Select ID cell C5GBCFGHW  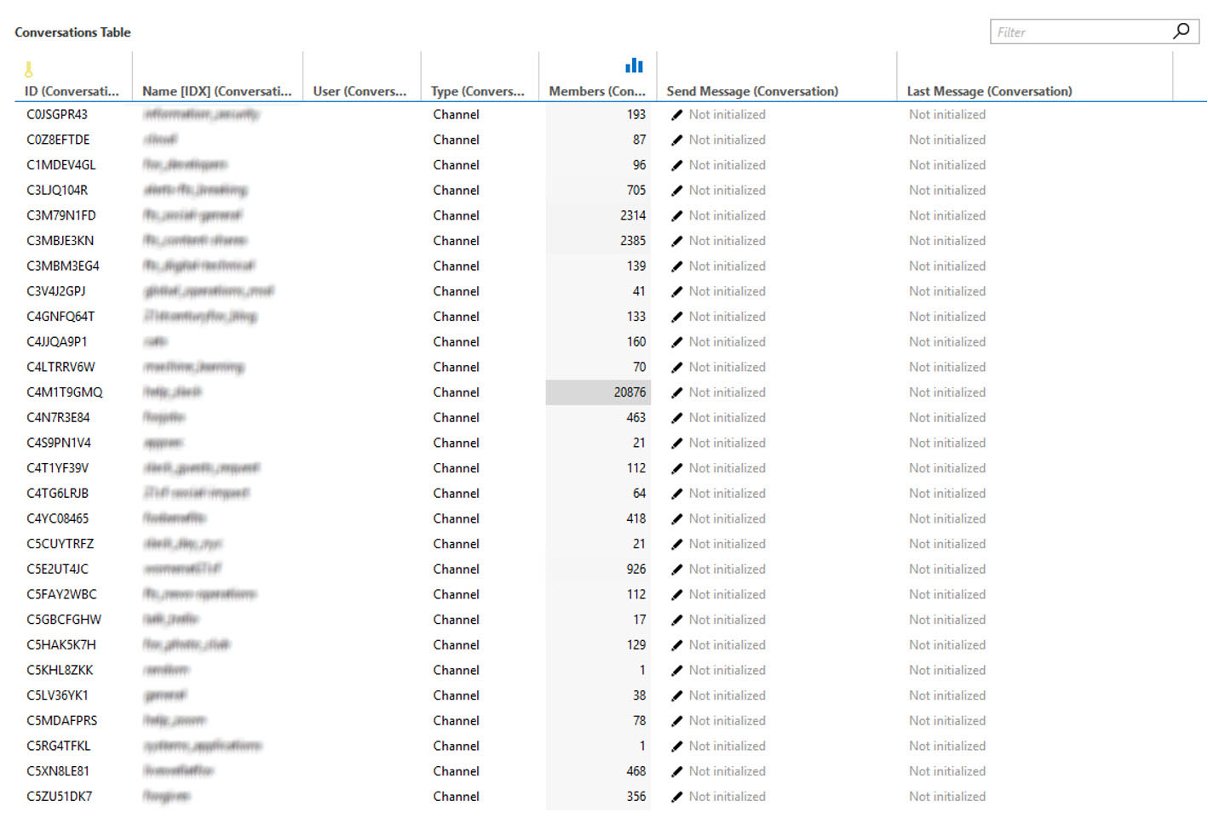coord(64,620)
